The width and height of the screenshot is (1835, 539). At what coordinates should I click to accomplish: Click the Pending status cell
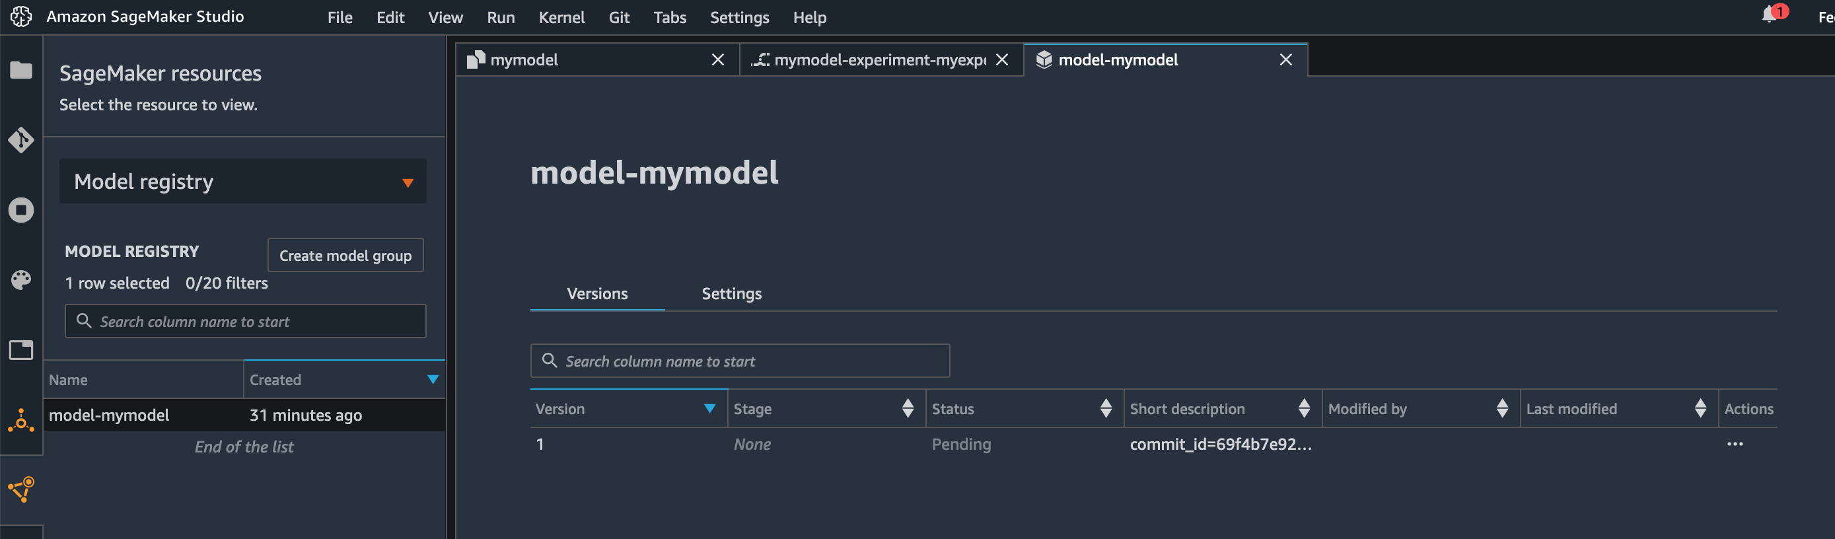(961, 445)
